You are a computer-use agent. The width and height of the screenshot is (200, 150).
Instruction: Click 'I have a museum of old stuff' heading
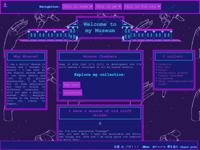100,113
